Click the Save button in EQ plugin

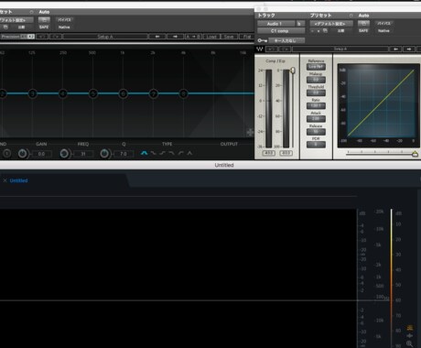click(x=229, y=37)
